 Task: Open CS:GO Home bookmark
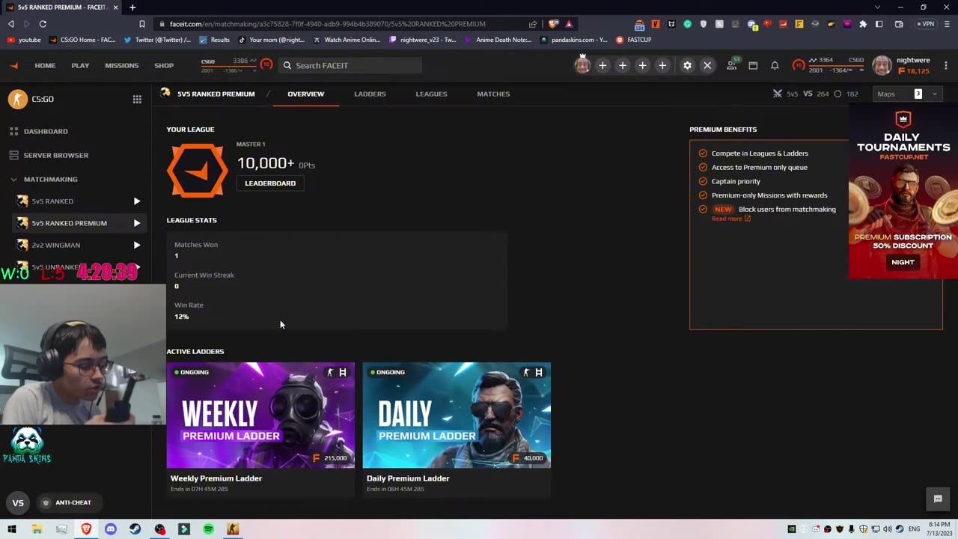(x=82, y=40)
